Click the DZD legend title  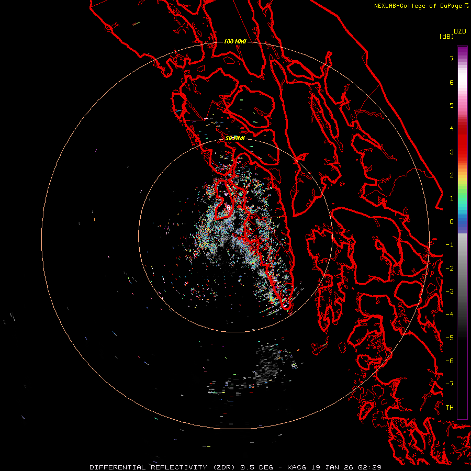460,31
